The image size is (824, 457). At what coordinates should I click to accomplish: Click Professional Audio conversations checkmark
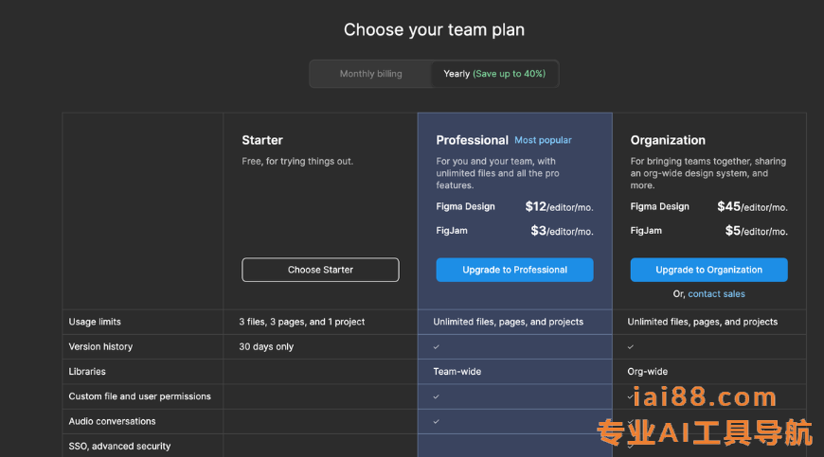click(437, 421)
